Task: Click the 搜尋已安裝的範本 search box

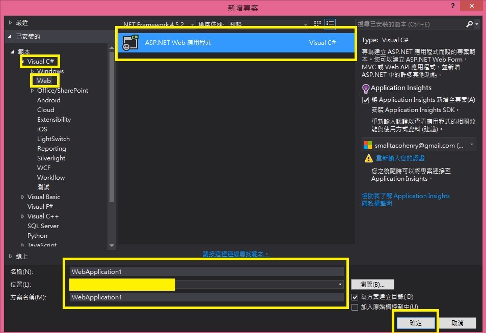Action: point(411,24)
